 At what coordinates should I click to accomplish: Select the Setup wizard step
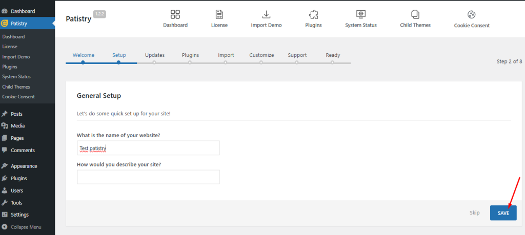click(x=119, y=55)
